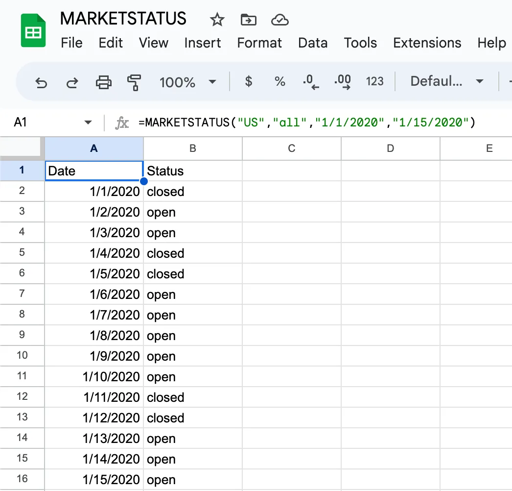This screenshot has height=491, width=512.
Task: Select column A header
Action: tap(94, 148)
